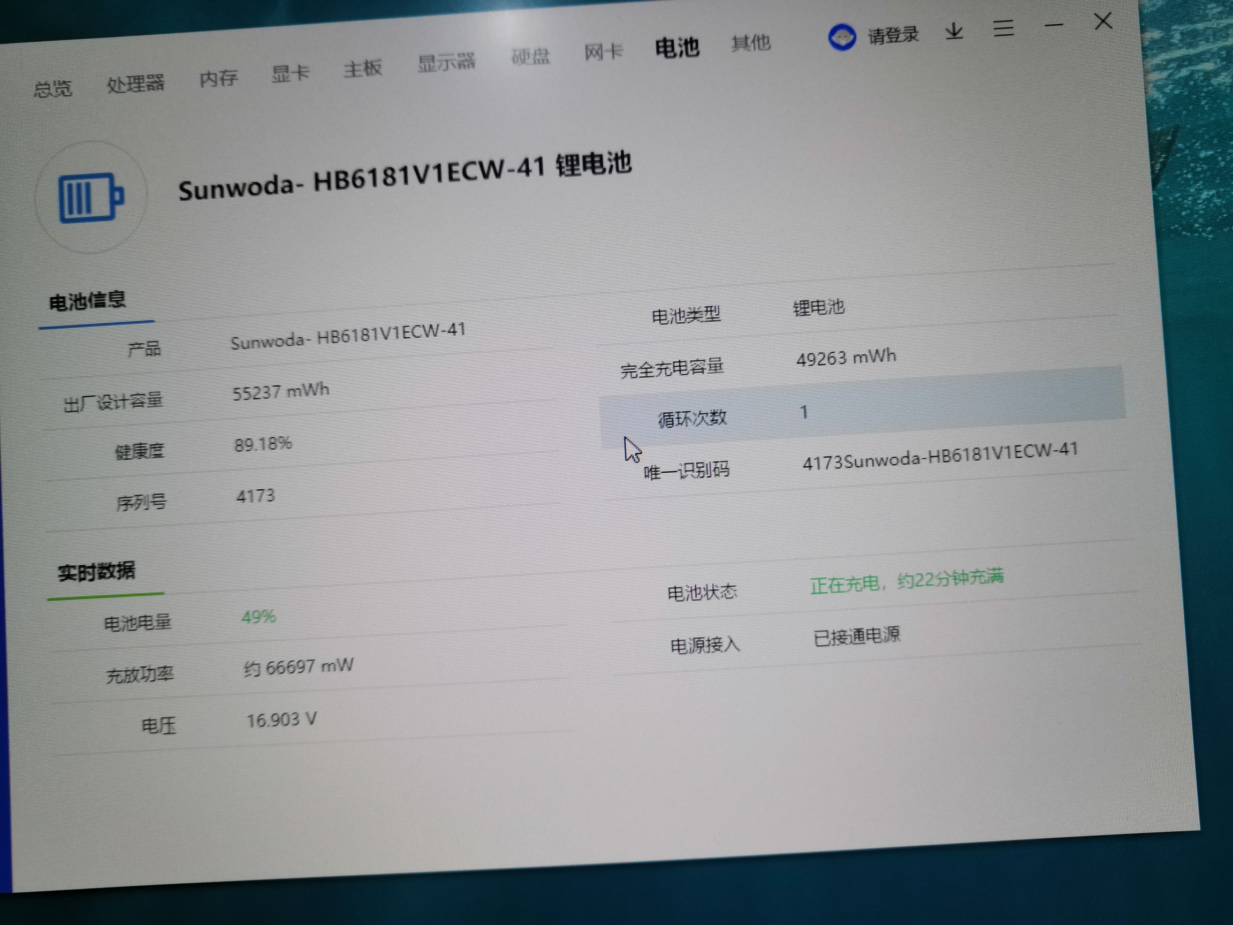
Task: Click the 唯一识别码 label
Action: click(687, 471)
